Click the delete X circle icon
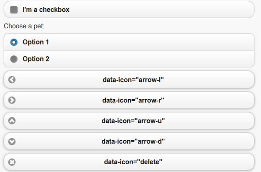This screenshot has width=261, height=172. (x=12, y=162)
